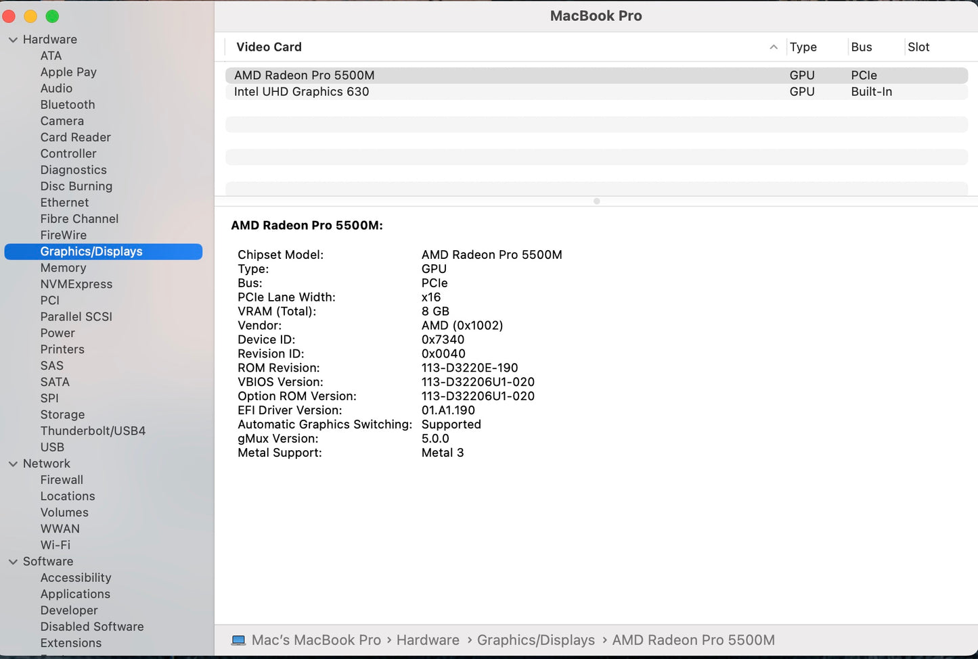
Task: Click Mac's MacBook Pro in path bar
Action: 316,640
